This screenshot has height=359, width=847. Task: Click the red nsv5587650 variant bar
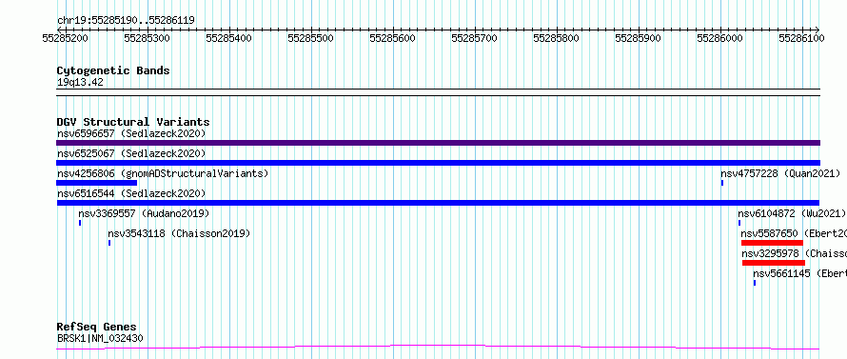tap(772, 243)
